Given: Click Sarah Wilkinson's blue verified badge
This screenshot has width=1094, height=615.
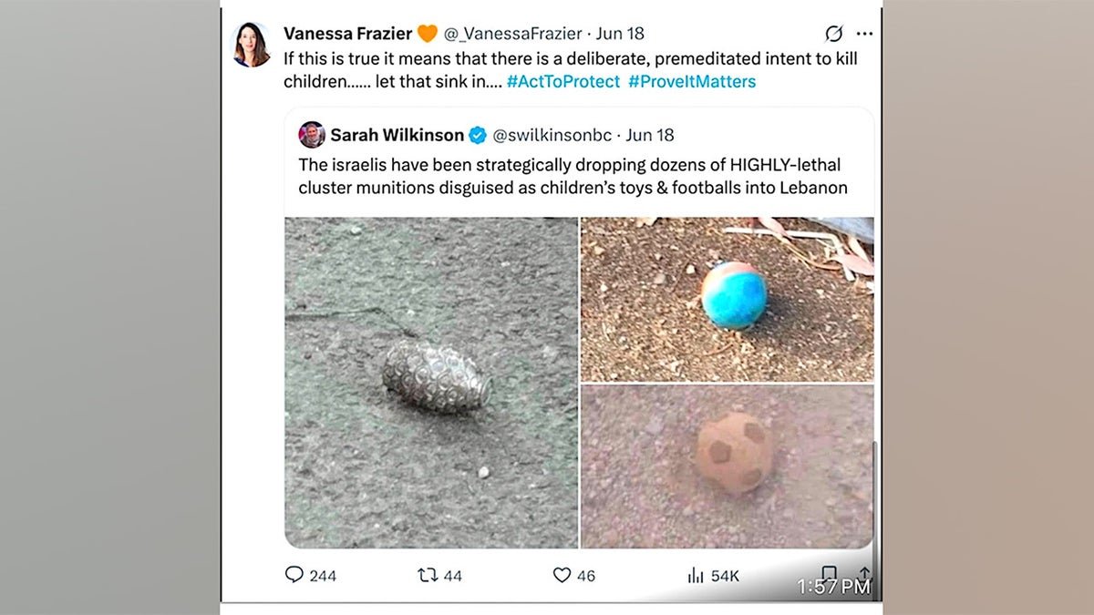Looking at the screenshot, I should click(x=478, y=135).
